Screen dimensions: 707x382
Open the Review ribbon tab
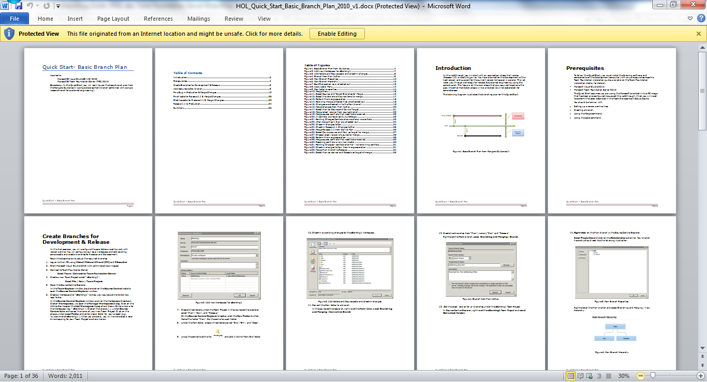pos(234,19)
